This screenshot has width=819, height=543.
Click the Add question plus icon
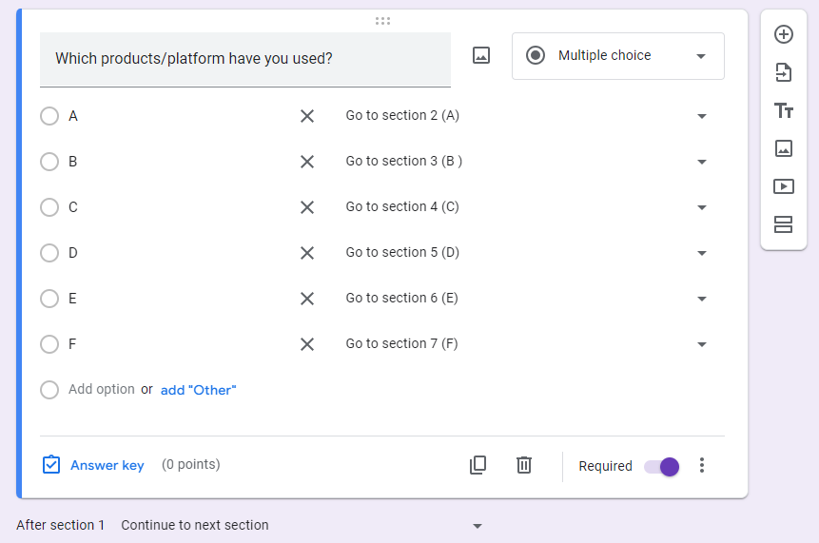point(784,35)
